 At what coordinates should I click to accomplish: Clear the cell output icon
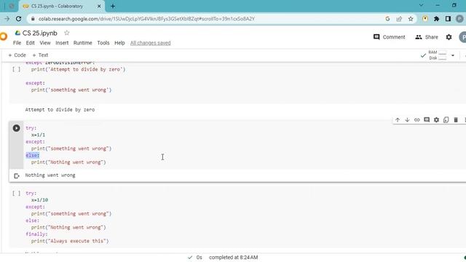pyautogui.click(x=16, y=176)
